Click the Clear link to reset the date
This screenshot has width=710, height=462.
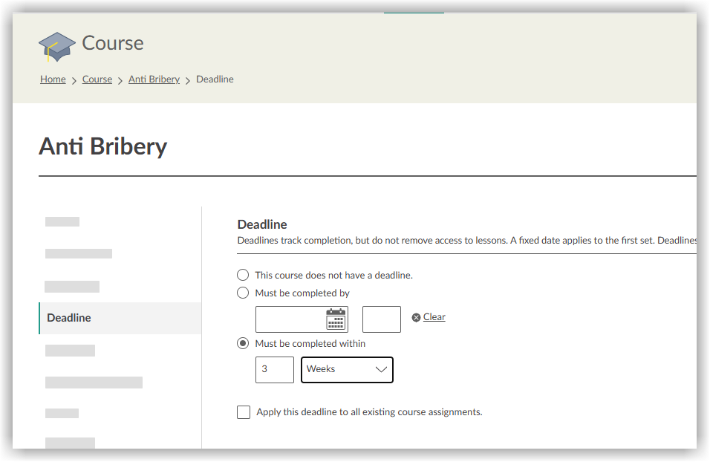[x=434, y=317]
